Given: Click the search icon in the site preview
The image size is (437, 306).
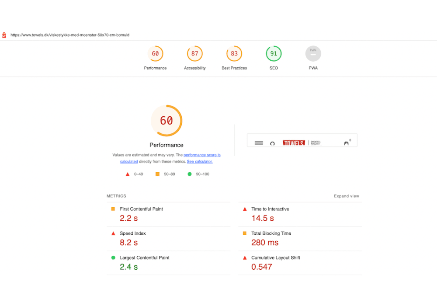Looking at the screenshot, I should pos(272,143).
